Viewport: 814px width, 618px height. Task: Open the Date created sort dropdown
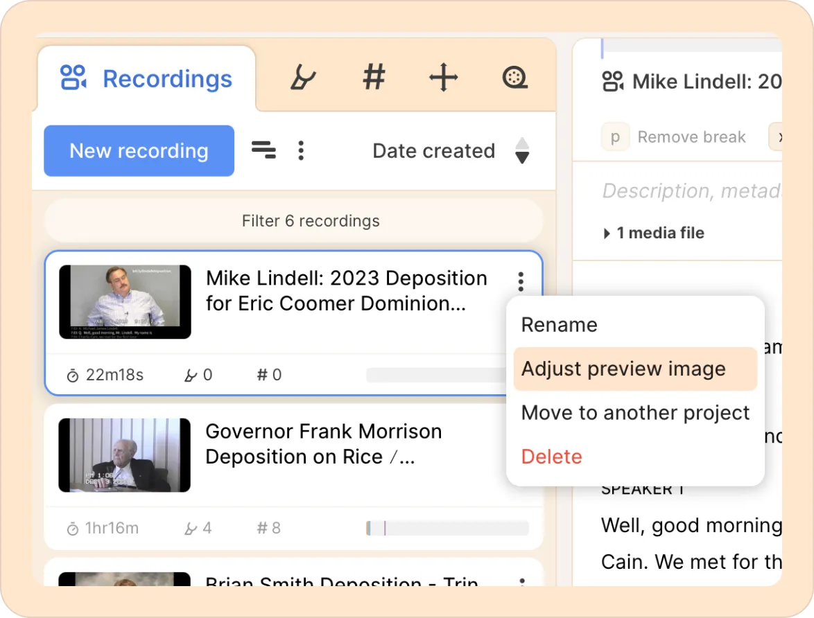point(433,151)
